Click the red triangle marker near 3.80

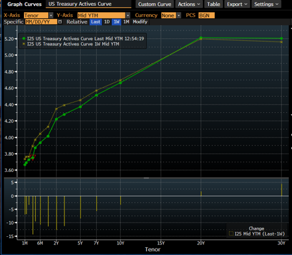tap(33, 158)
